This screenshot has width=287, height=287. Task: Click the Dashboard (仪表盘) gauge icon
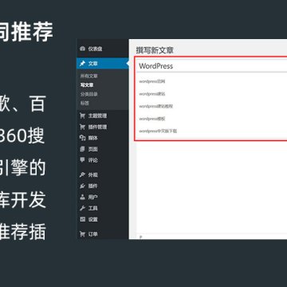pos(83,49)
